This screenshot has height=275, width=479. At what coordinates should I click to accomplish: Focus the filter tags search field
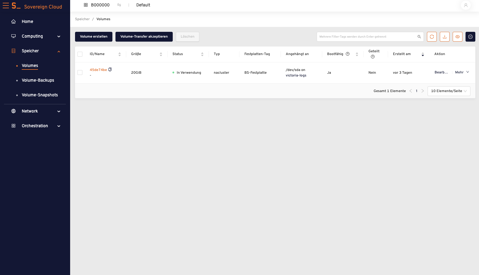tap(367, 37)
